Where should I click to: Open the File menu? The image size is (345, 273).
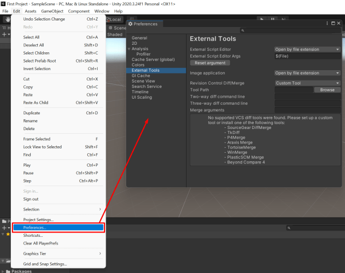(5, 11)
